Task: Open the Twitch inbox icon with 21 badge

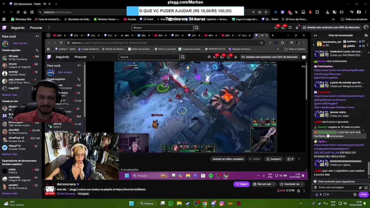Action: coord(283,27)
